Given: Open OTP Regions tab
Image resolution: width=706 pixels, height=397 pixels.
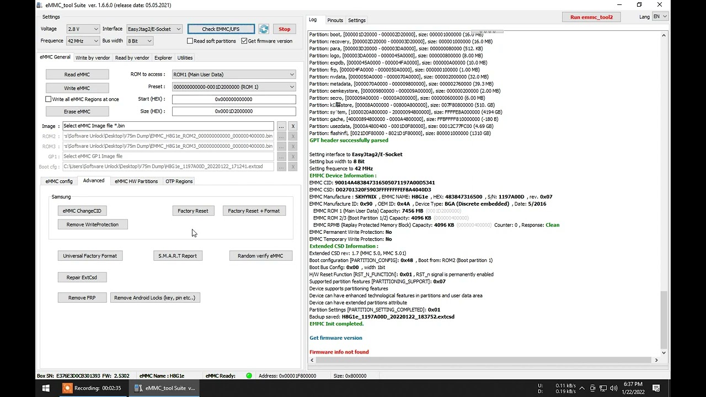Looking at the screenshot, I should (179, 181).
